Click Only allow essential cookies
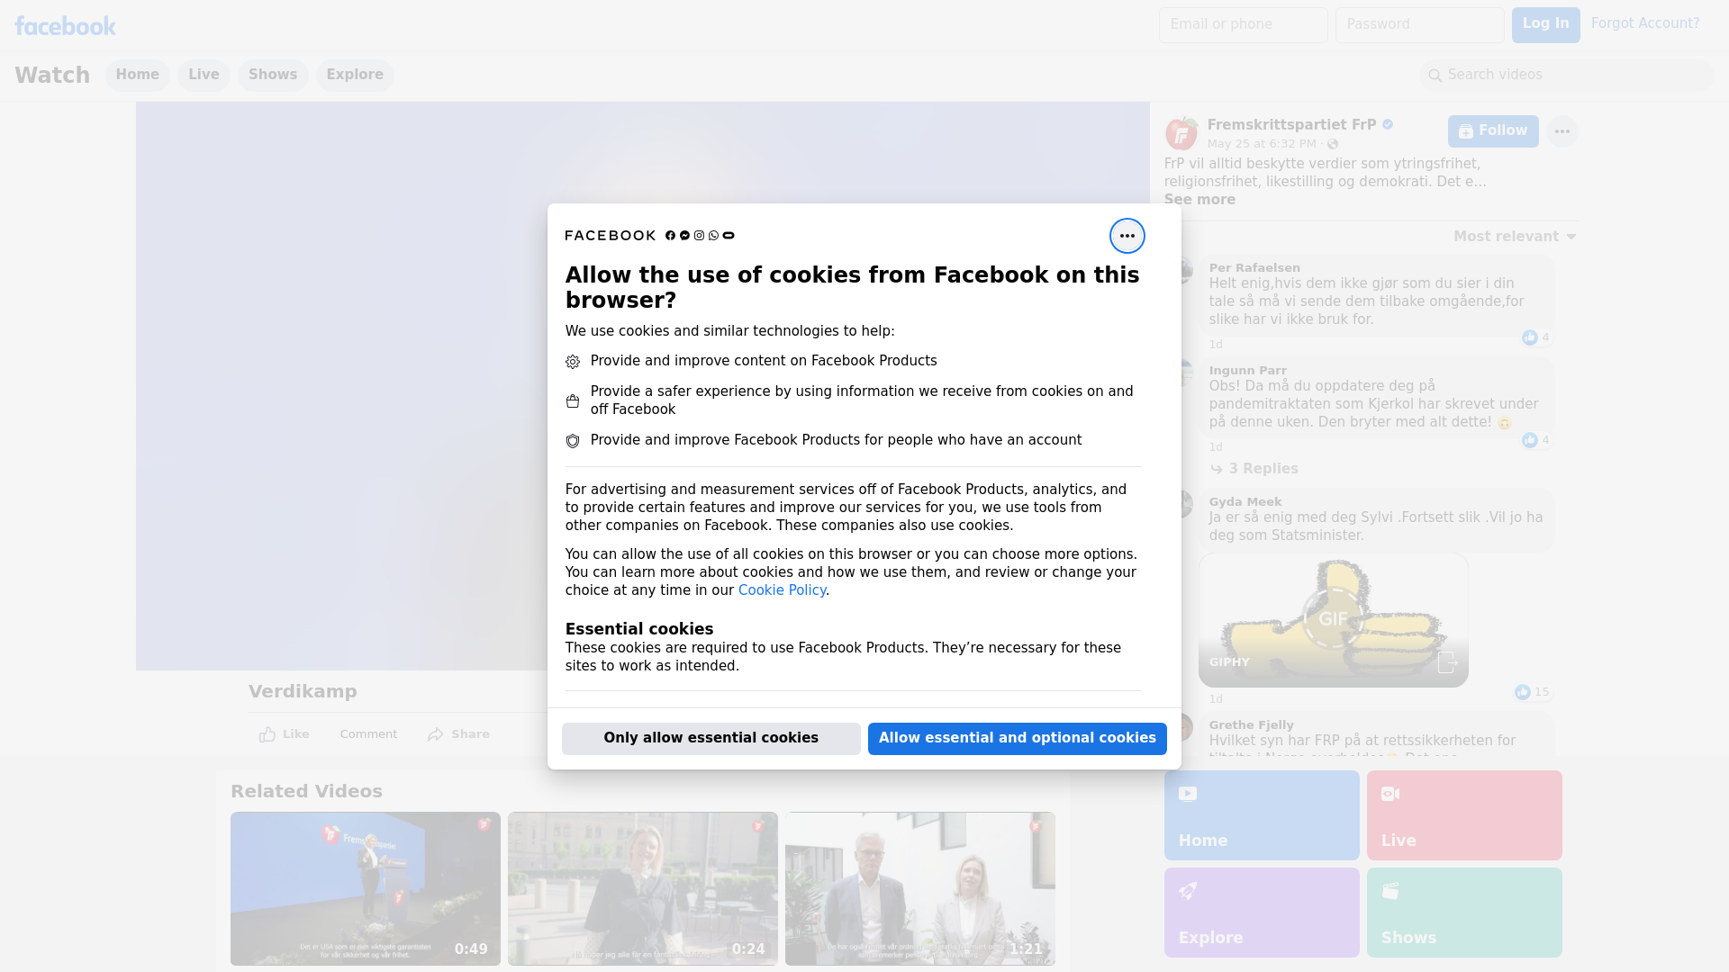1729x972 pixels. 711,738
